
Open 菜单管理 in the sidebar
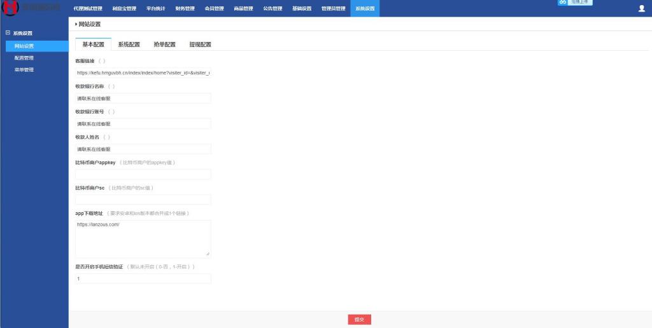[24, 70]
